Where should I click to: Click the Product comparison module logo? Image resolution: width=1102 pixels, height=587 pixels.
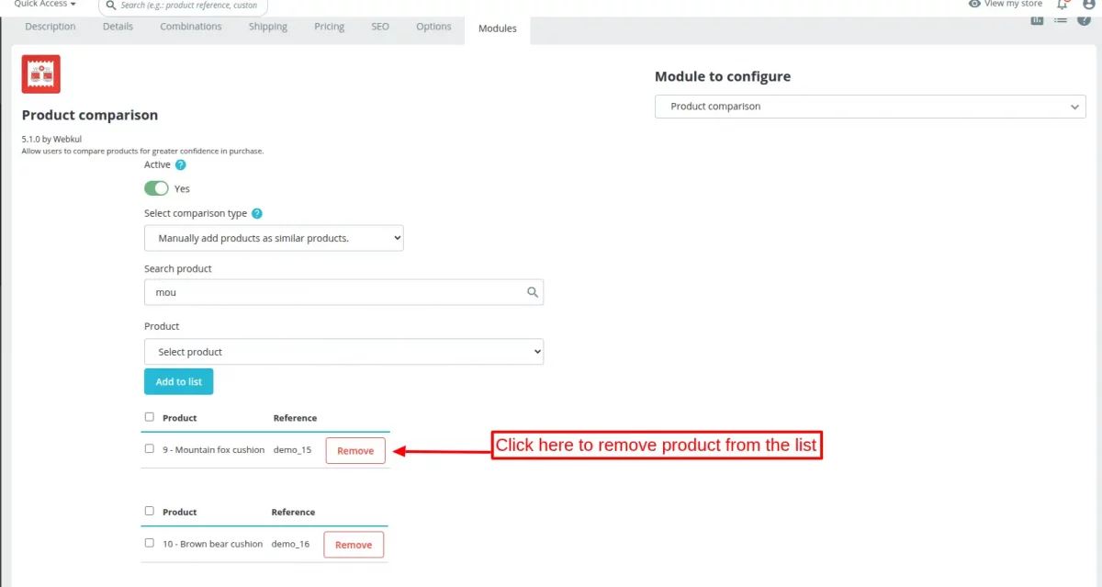coord(39,73)
